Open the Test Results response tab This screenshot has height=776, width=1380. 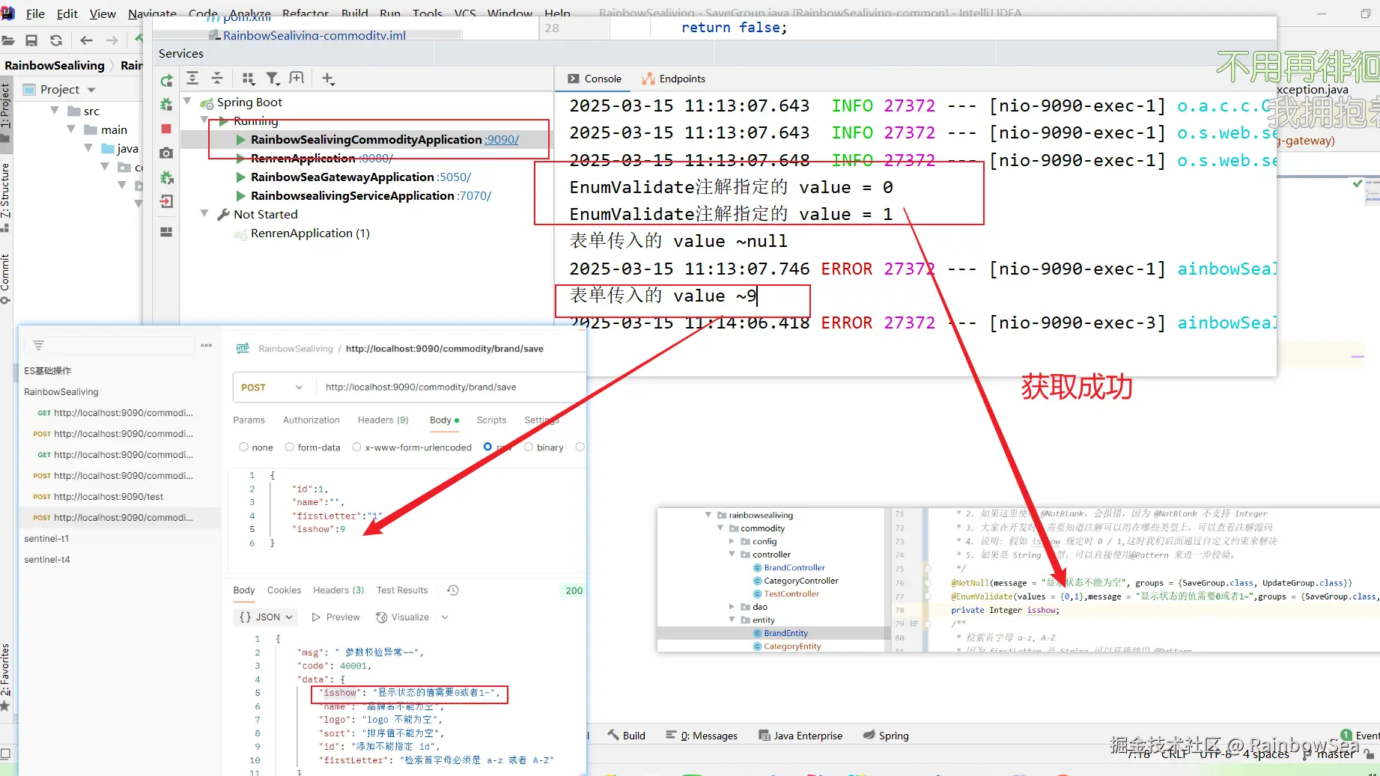click(402, 590)
